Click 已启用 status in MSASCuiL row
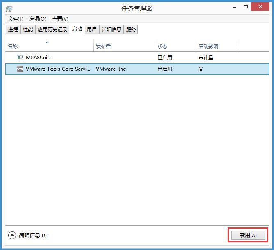The height and width of the screenshot is (250, 274). pos(165,57)
